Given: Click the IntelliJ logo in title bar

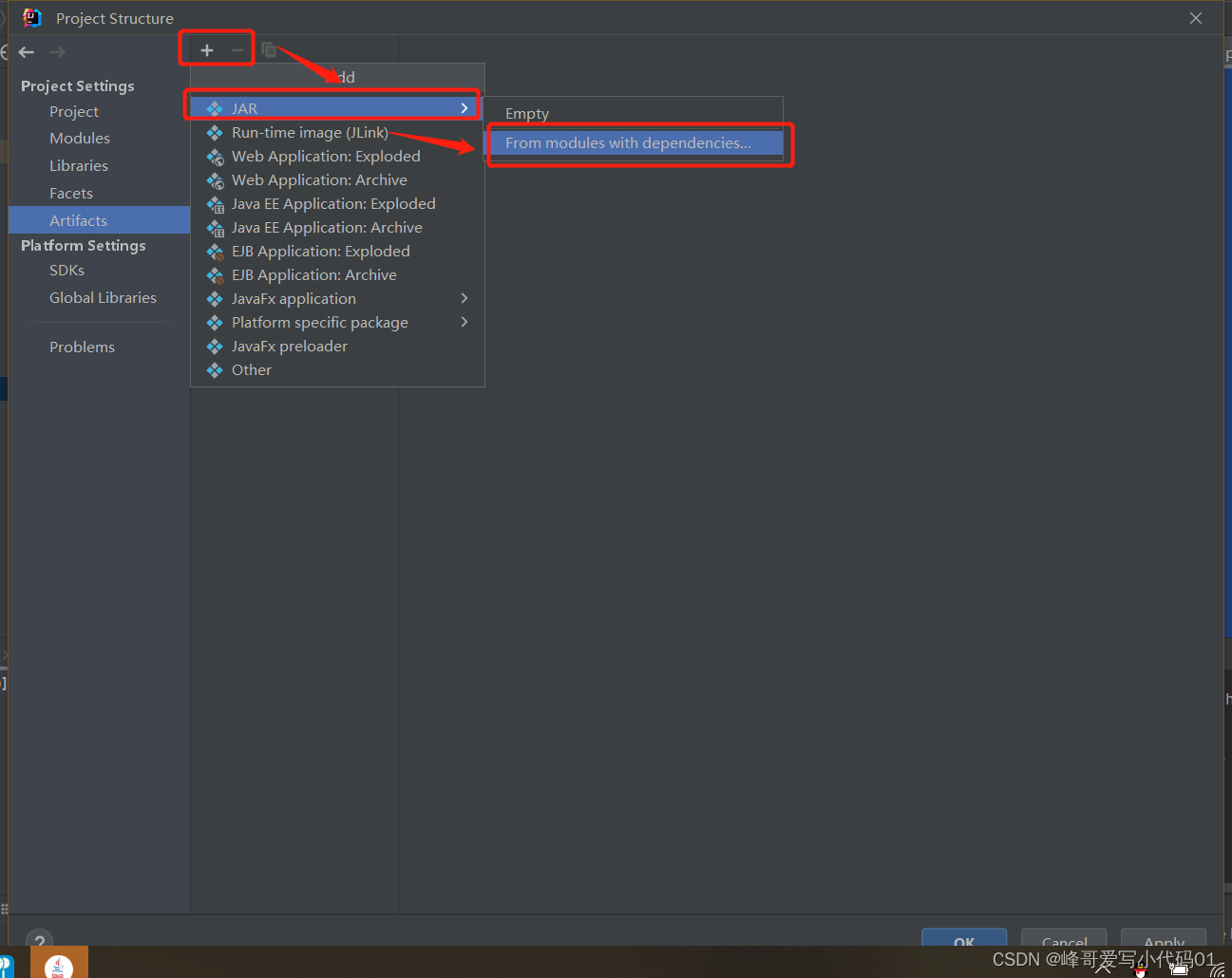Looking at the screenshot, I should coord(31,18).
